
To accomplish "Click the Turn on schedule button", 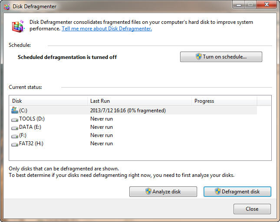I will (221, 57).
